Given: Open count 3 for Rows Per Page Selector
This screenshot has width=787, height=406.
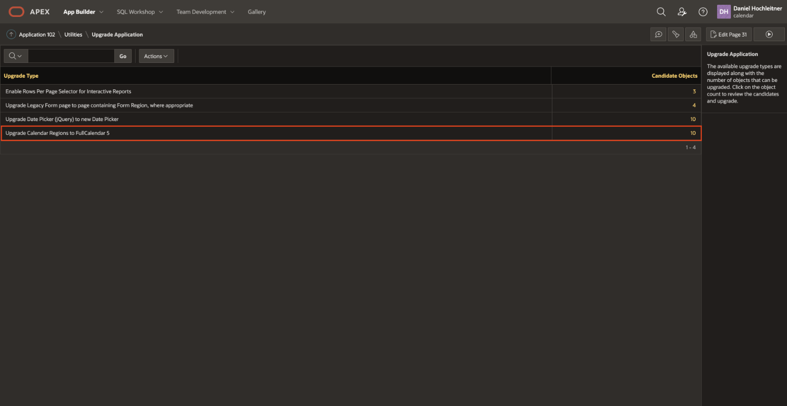Looking at the screenshot, I should click(694, 91).
